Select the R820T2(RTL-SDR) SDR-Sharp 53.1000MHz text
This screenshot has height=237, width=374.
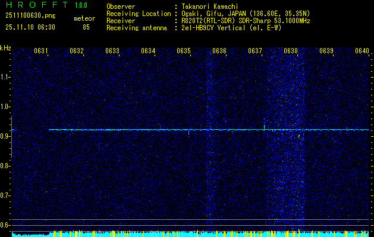[x=246, y=21]
